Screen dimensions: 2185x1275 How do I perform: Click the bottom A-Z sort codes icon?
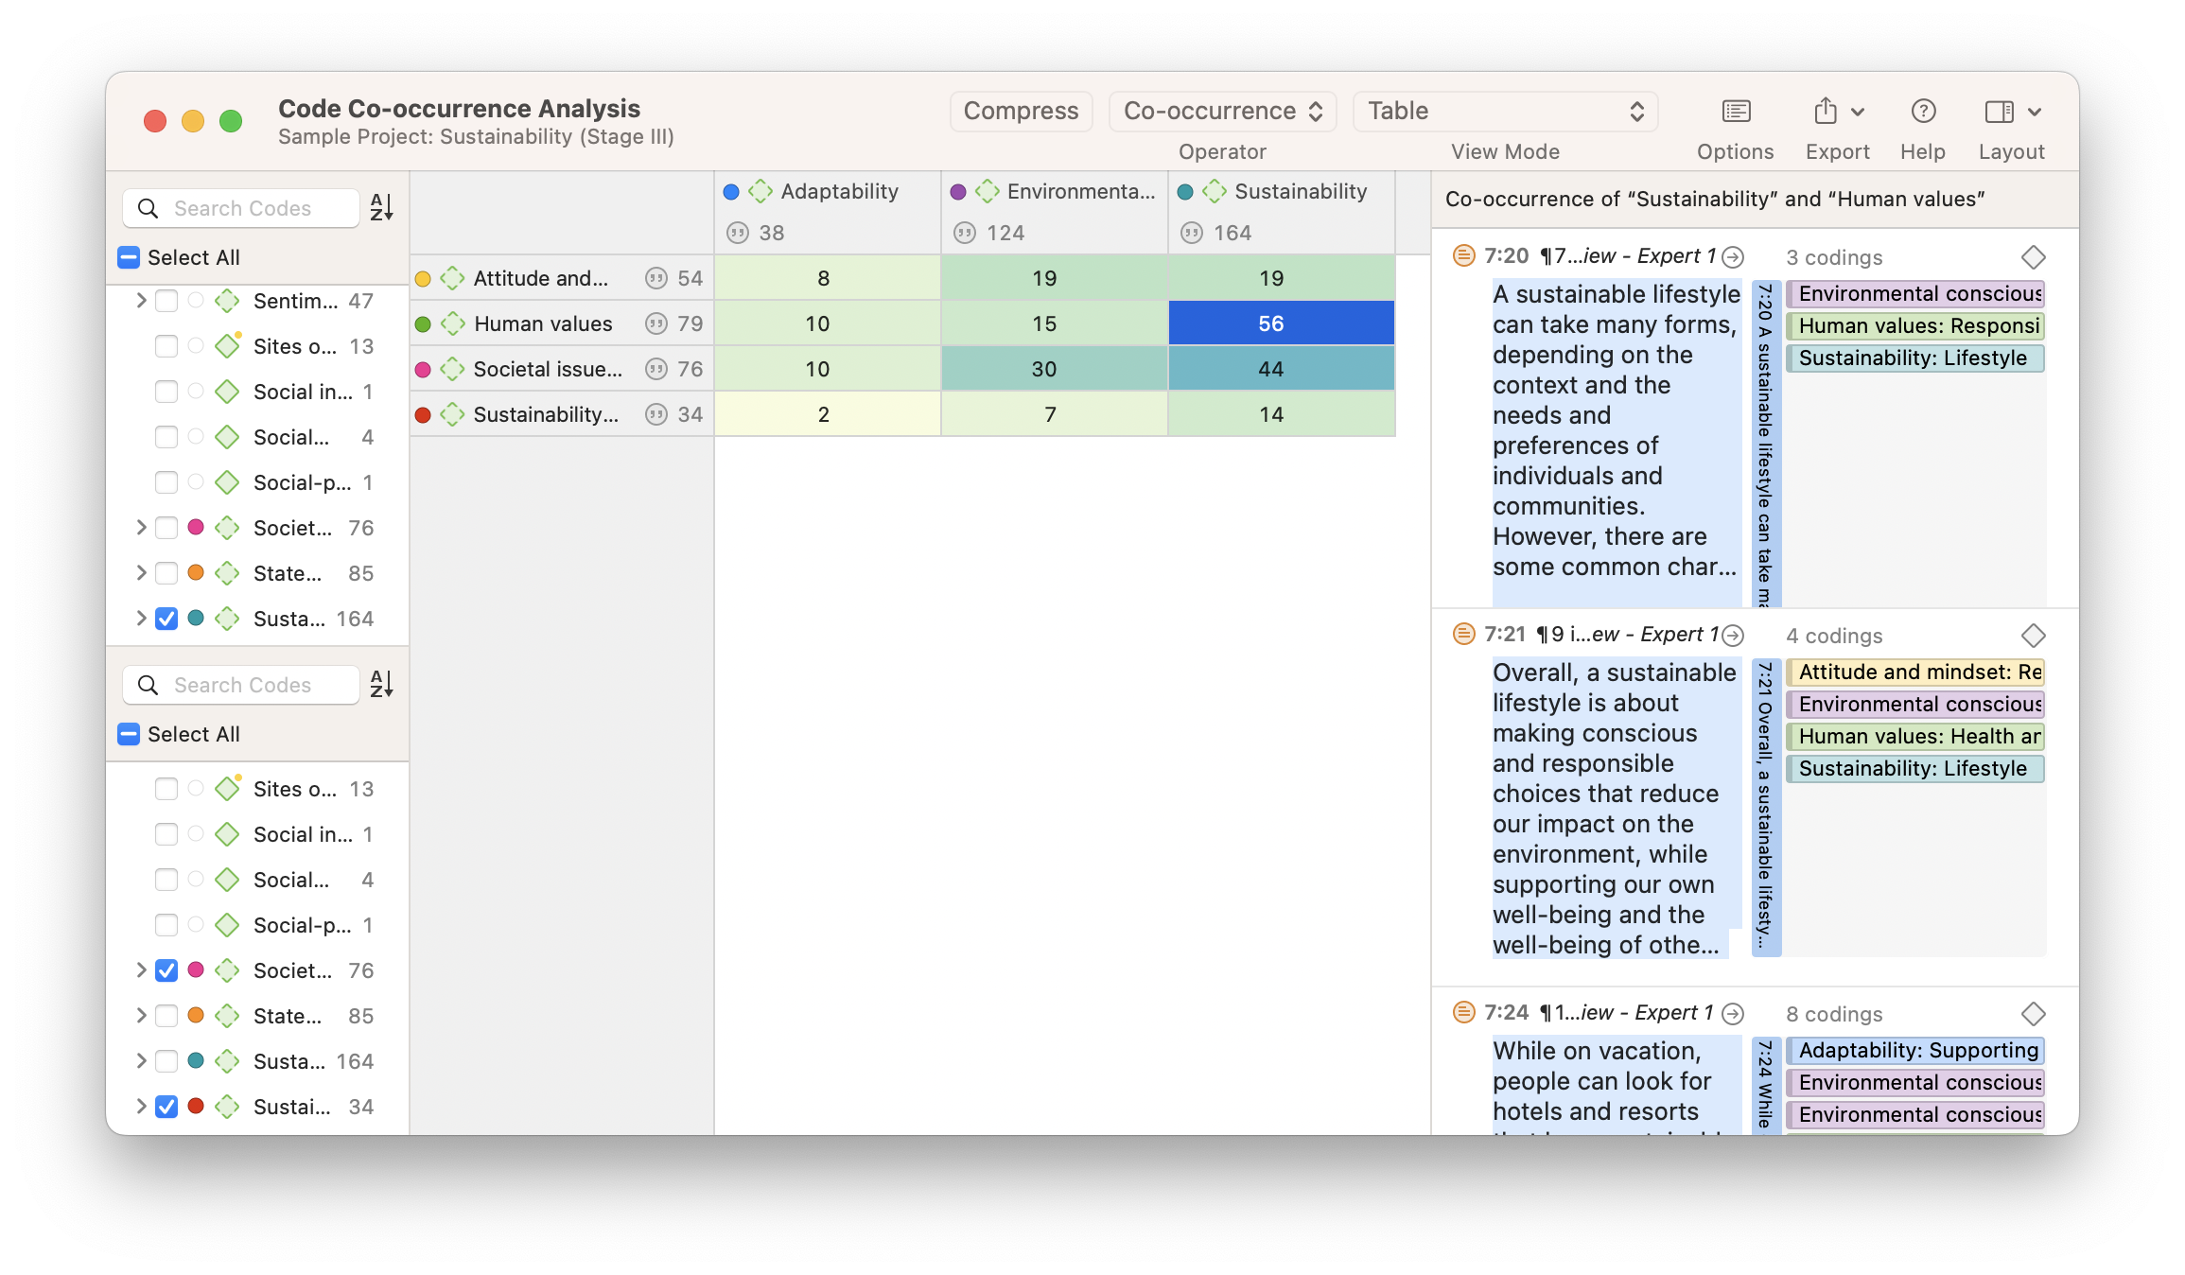pos(381,684)
